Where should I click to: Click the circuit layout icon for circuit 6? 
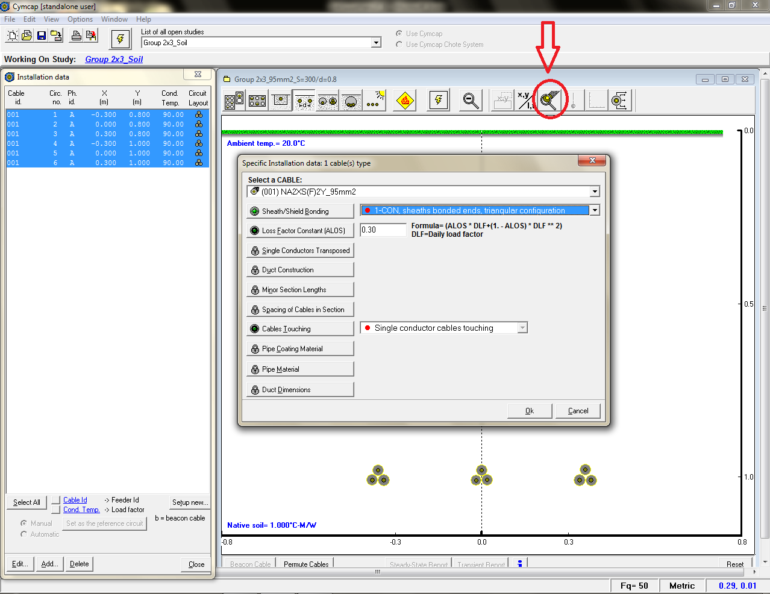pyautogui.click(x=199, y=163)
